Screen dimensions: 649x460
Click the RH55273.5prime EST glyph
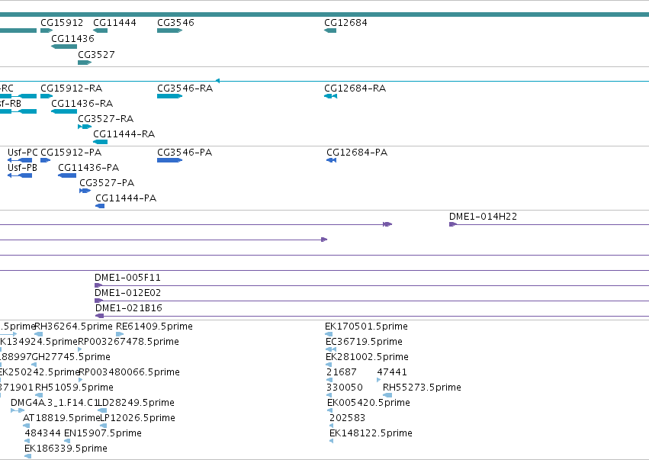(x=387, y=395)
